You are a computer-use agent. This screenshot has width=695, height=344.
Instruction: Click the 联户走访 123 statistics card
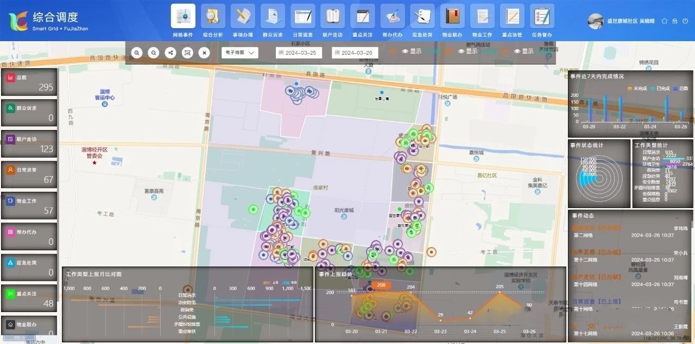tap(29, 144)
